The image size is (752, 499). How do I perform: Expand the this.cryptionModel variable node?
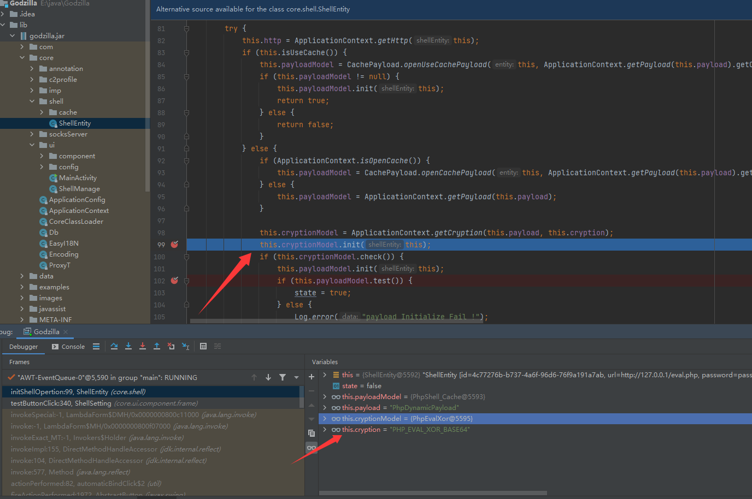coord(325,419)
